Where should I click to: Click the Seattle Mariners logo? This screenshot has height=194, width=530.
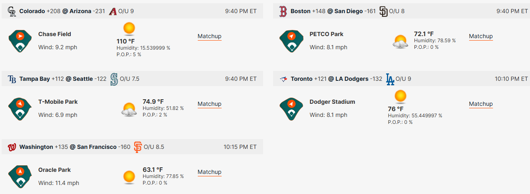(x=114, y=79)
